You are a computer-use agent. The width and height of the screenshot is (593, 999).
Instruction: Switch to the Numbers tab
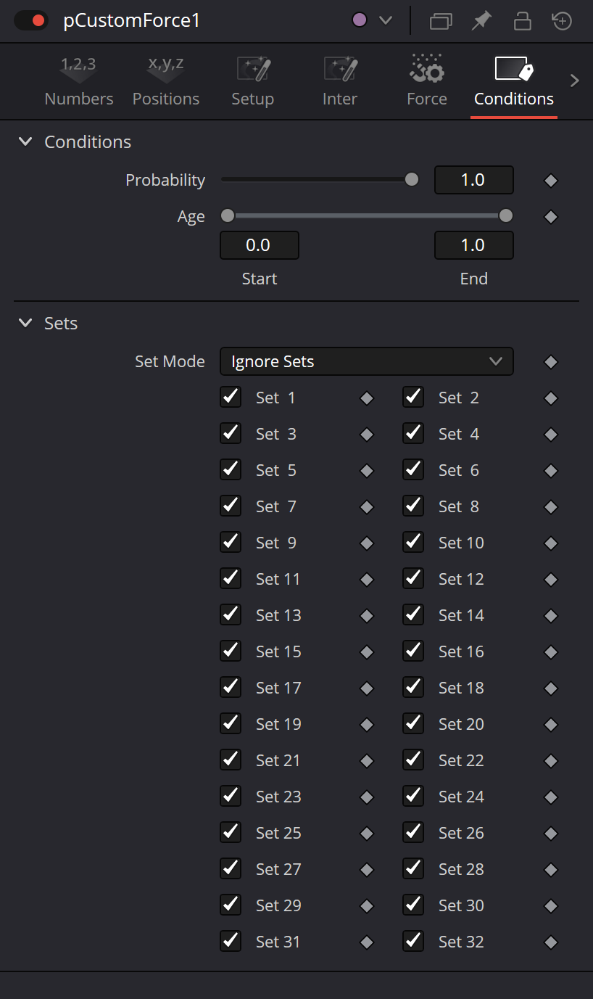pyautogui.click(x=79, y=82)
